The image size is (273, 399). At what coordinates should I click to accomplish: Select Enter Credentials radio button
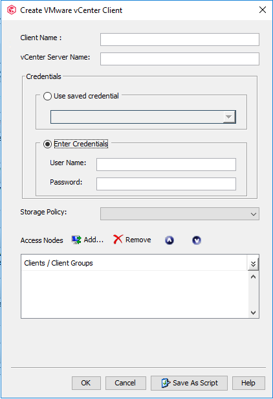click(47, 144)
